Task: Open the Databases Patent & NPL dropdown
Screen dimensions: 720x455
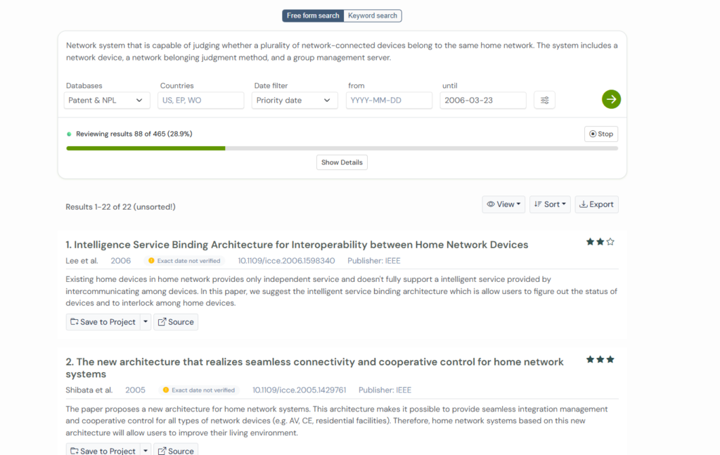Action: [106, 101]
